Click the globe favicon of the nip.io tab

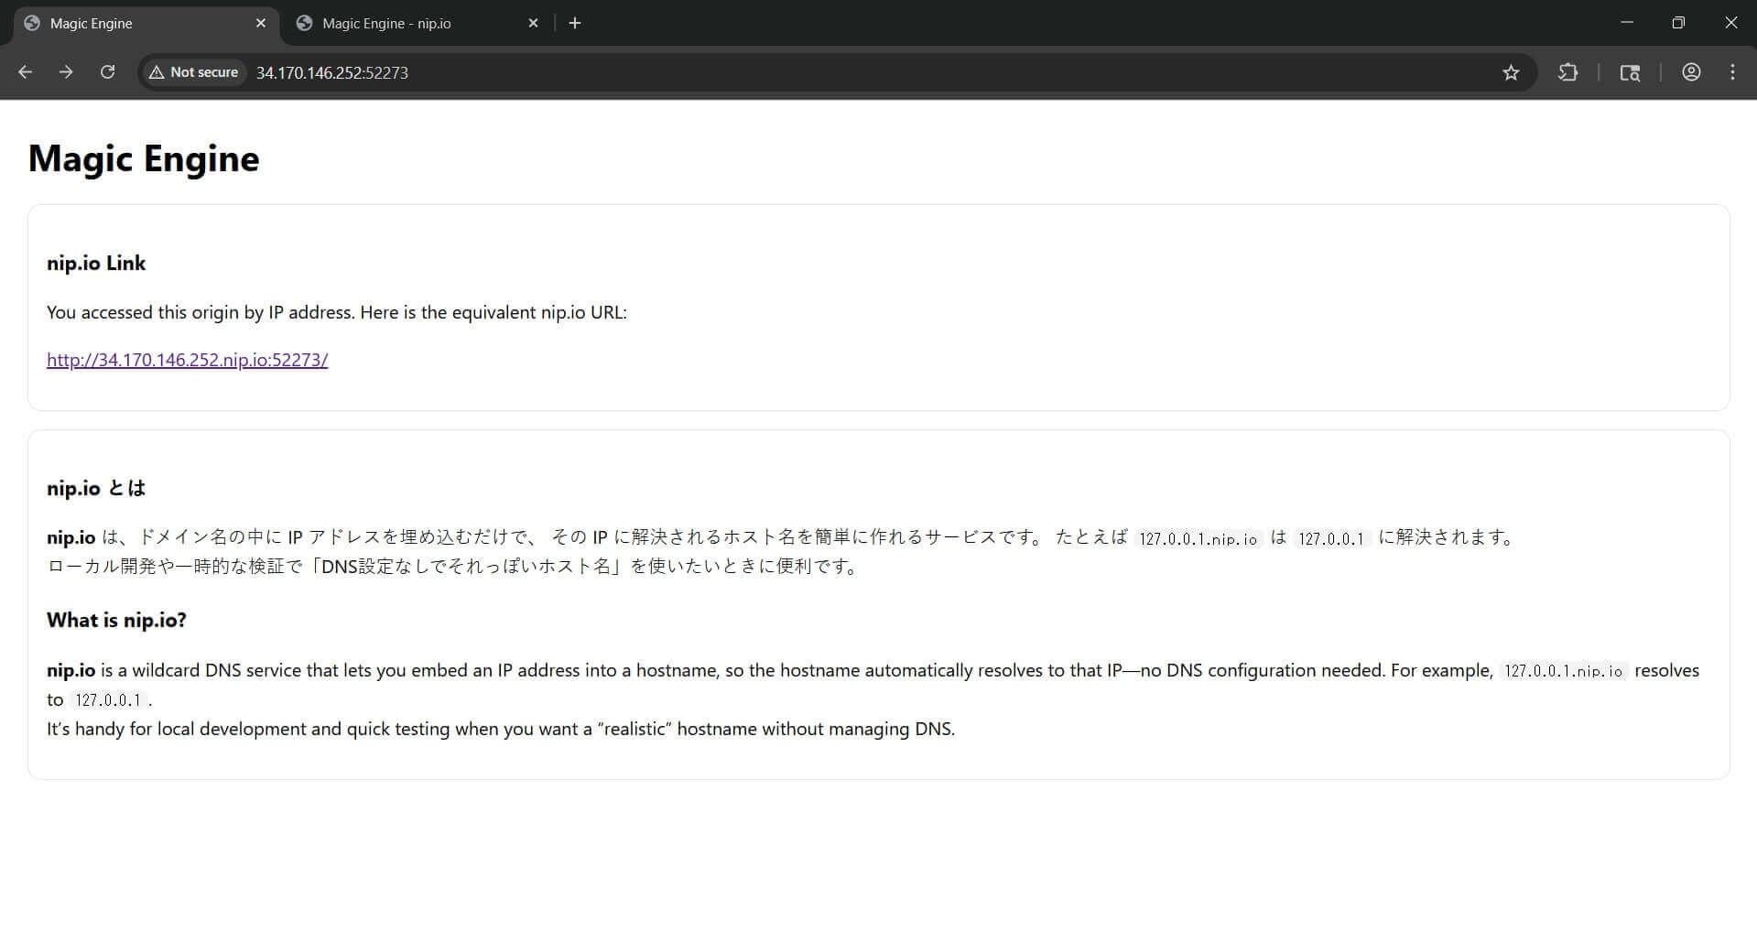tap(305, 23)
